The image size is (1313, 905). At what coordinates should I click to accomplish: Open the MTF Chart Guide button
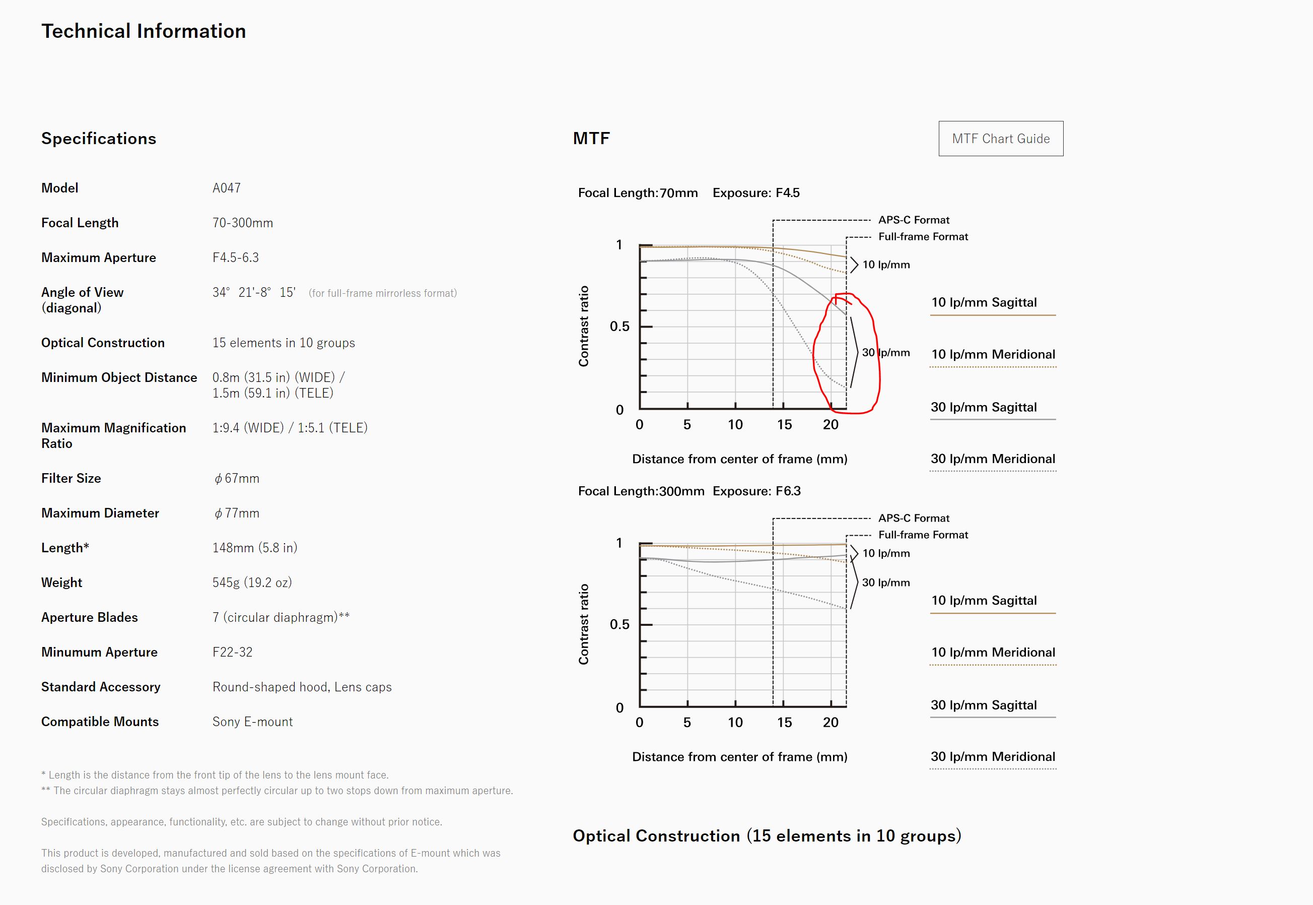click(1000, 139)
